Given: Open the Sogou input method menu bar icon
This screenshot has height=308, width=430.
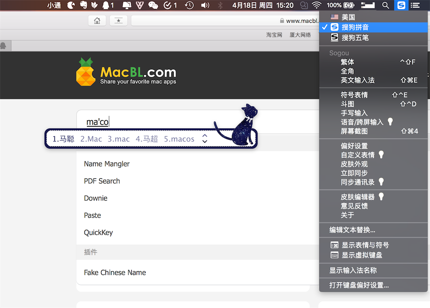Looking at the screenshot, I should [401, 5].
